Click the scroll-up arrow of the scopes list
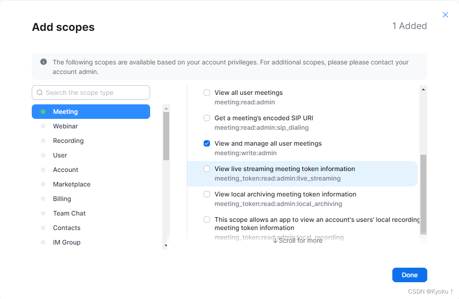Screen dimensions: 459x299 tap(423, 89)
